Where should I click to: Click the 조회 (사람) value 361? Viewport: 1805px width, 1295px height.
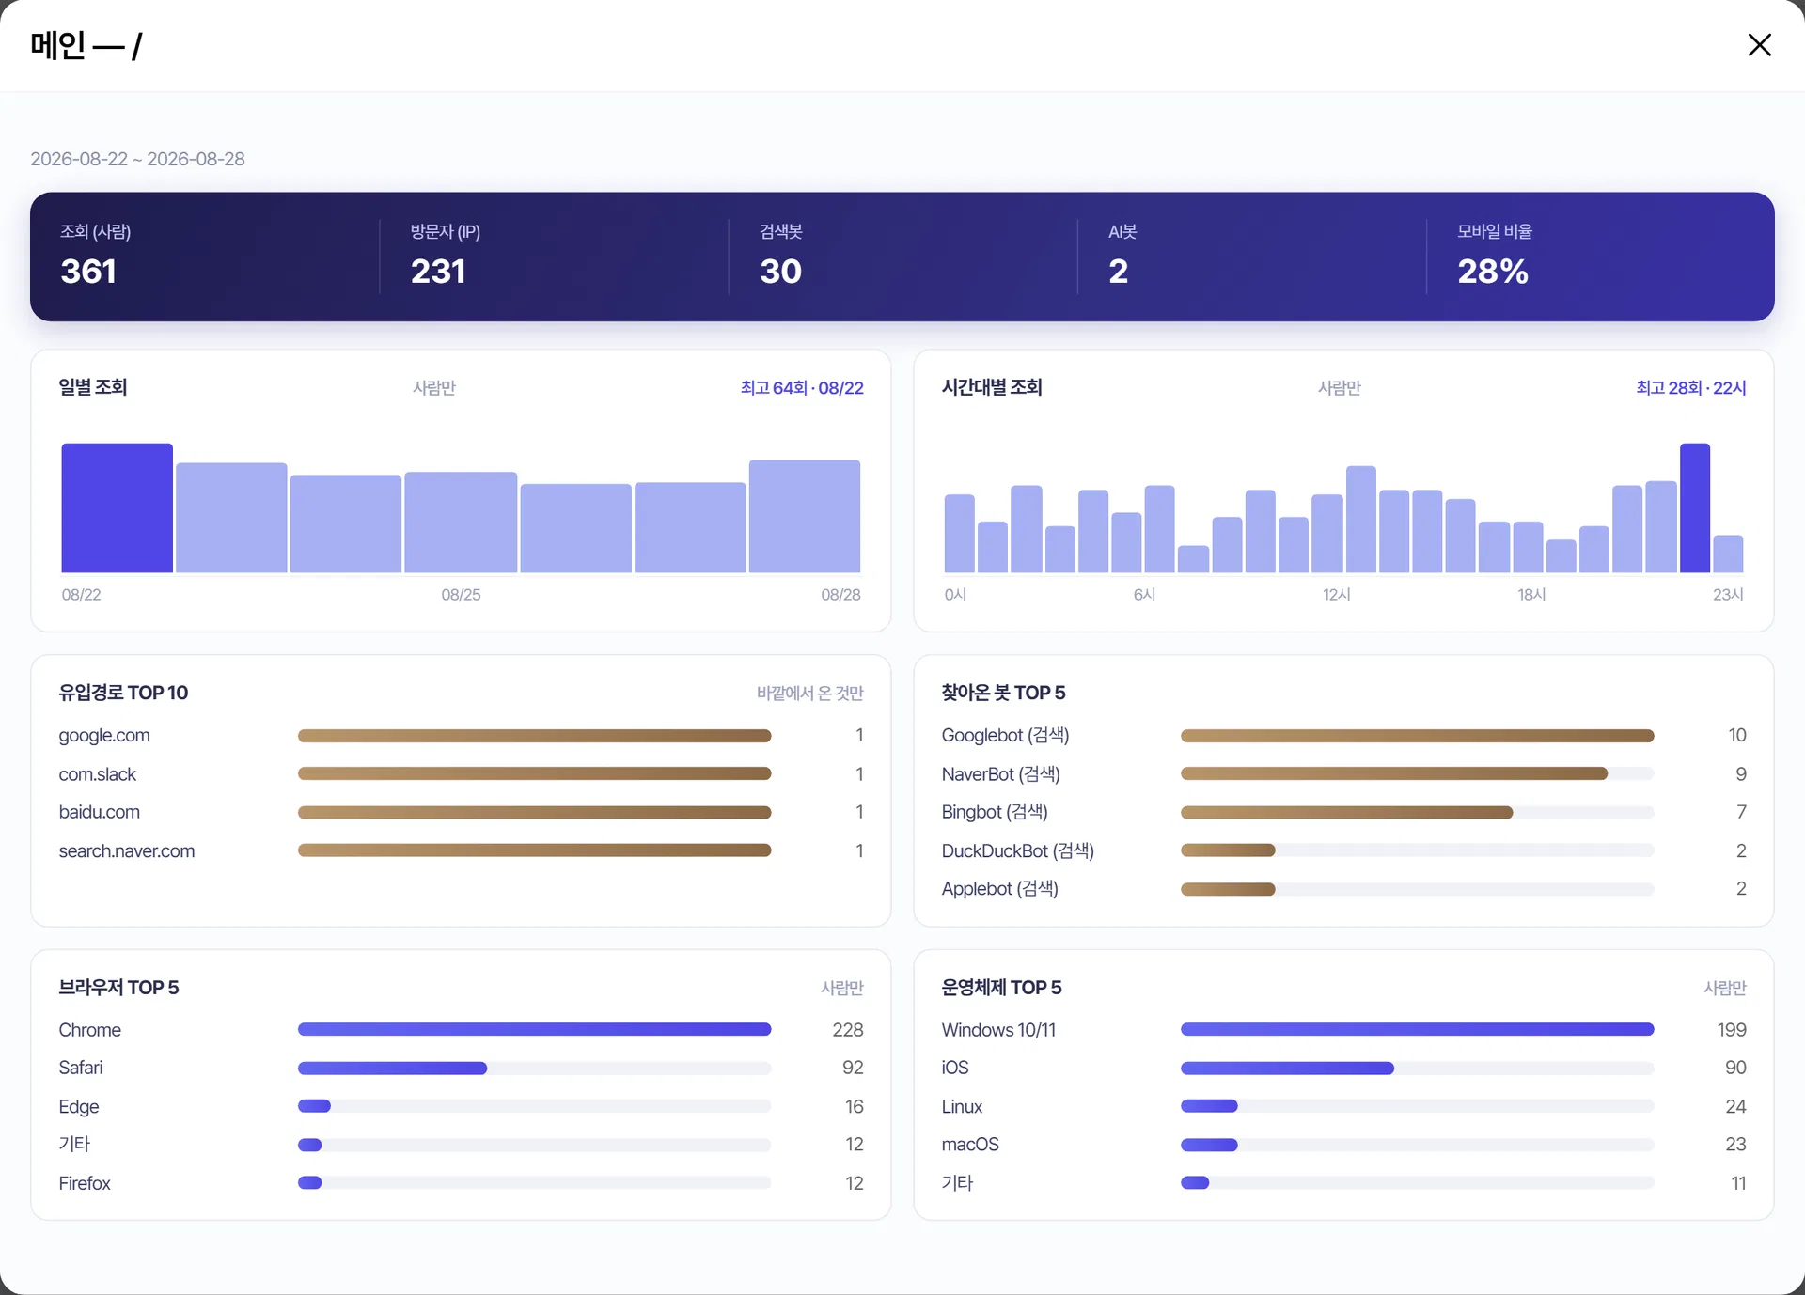[x=88, y=272]
